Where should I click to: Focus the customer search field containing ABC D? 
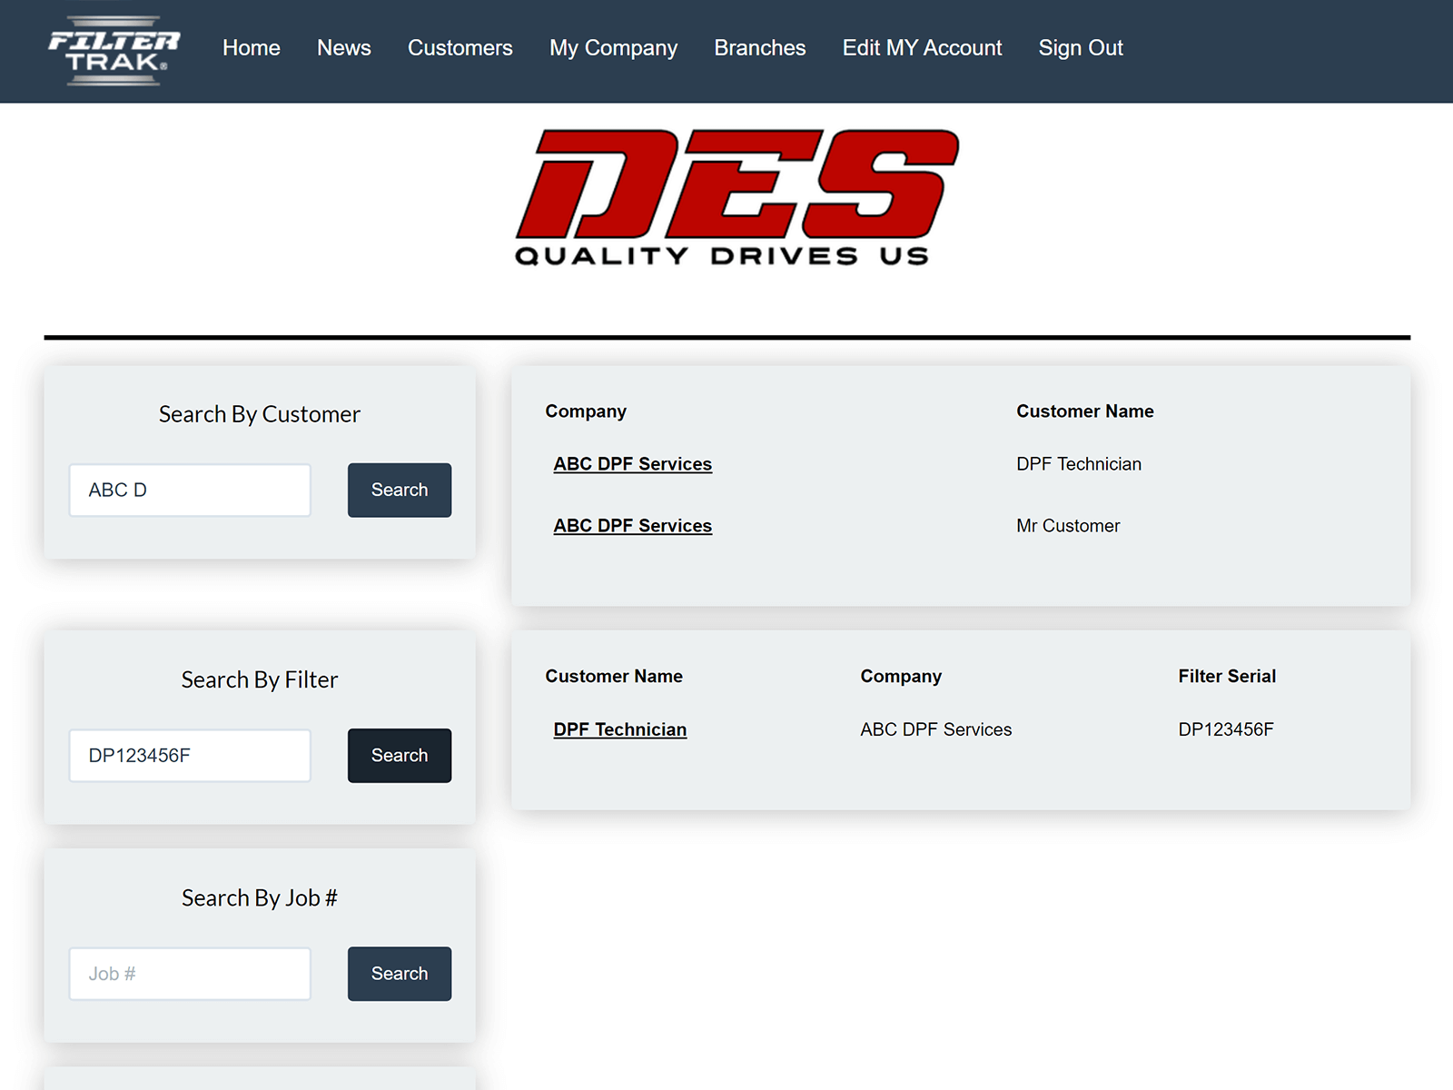[190, 490]
